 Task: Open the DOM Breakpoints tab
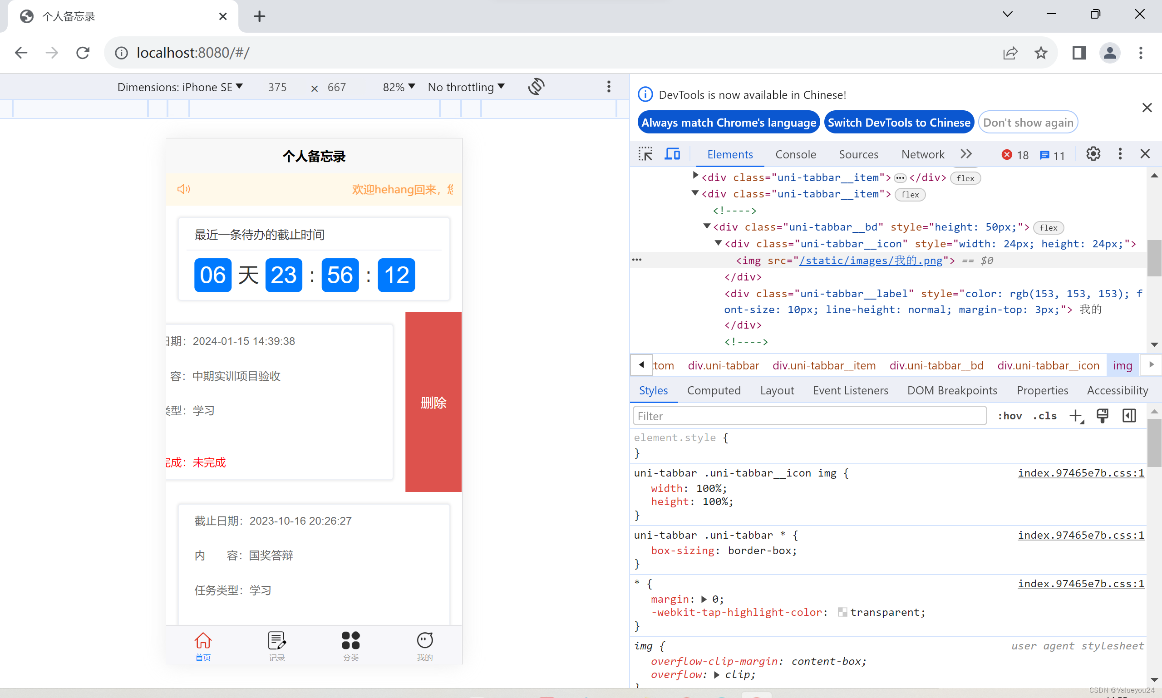[x=952, y=390]
